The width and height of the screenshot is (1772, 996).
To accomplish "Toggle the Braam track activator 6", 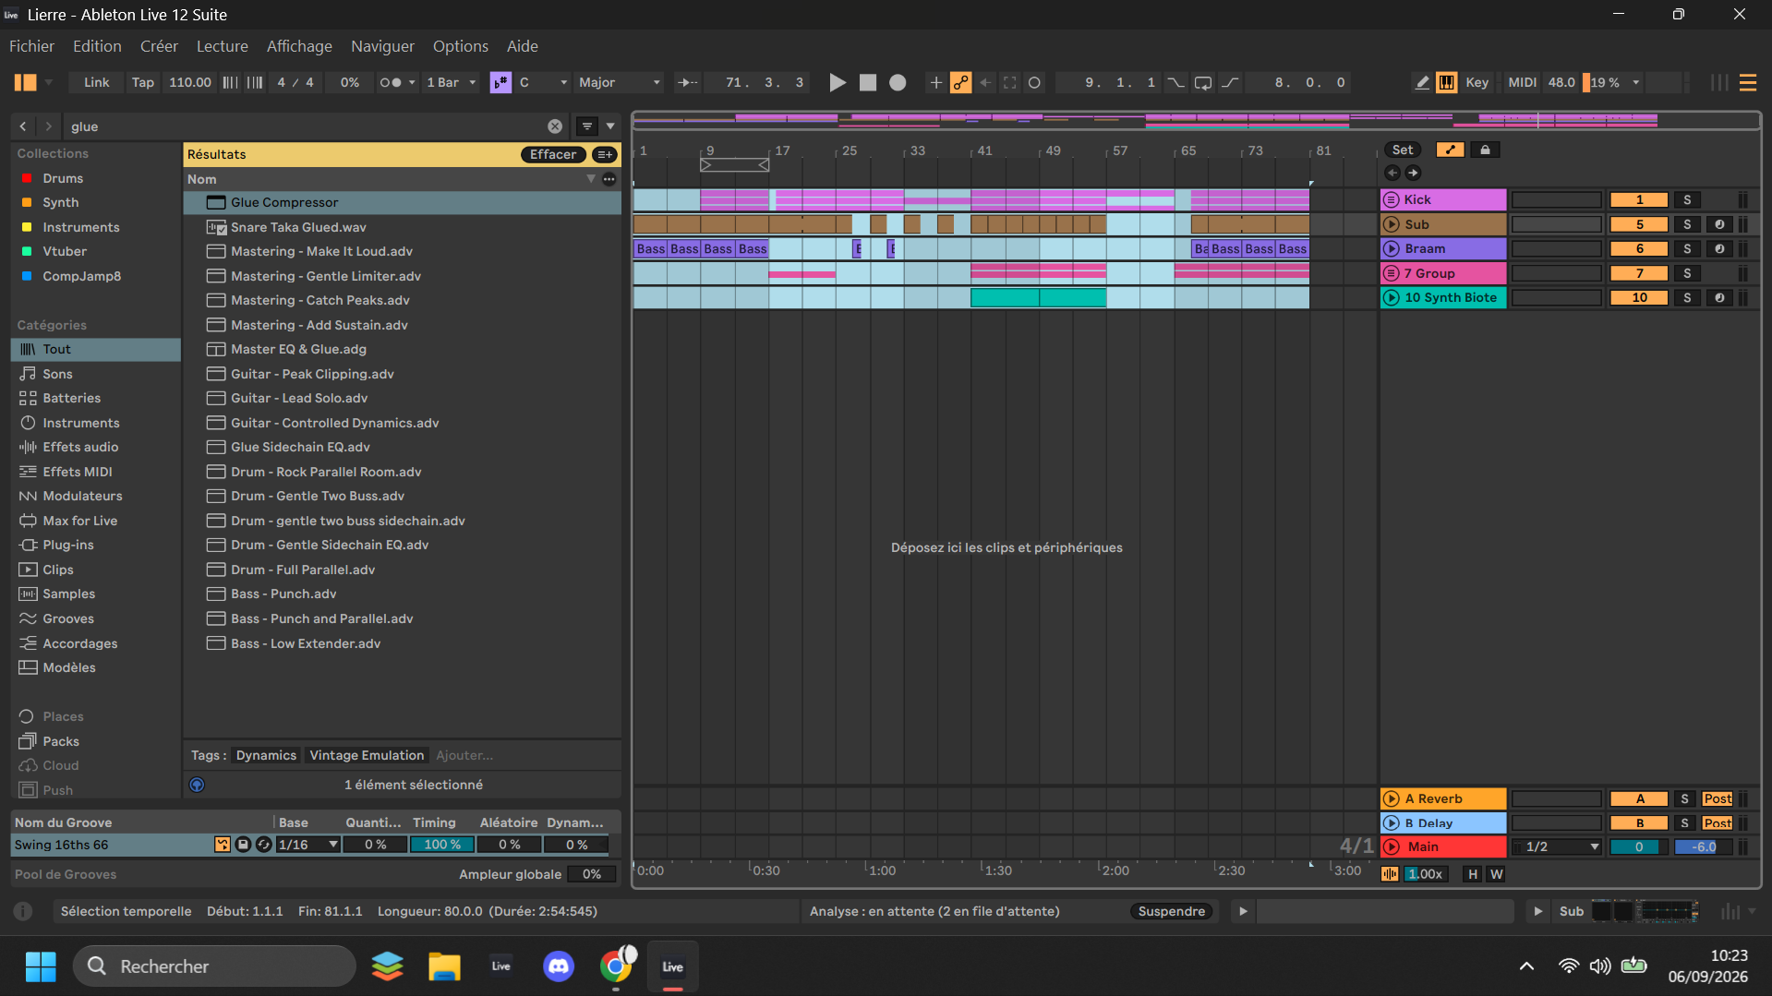I will tap(1639, 249).
